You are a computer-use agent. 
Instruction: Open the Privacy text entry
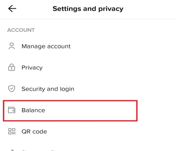click(x=32, y=68)
